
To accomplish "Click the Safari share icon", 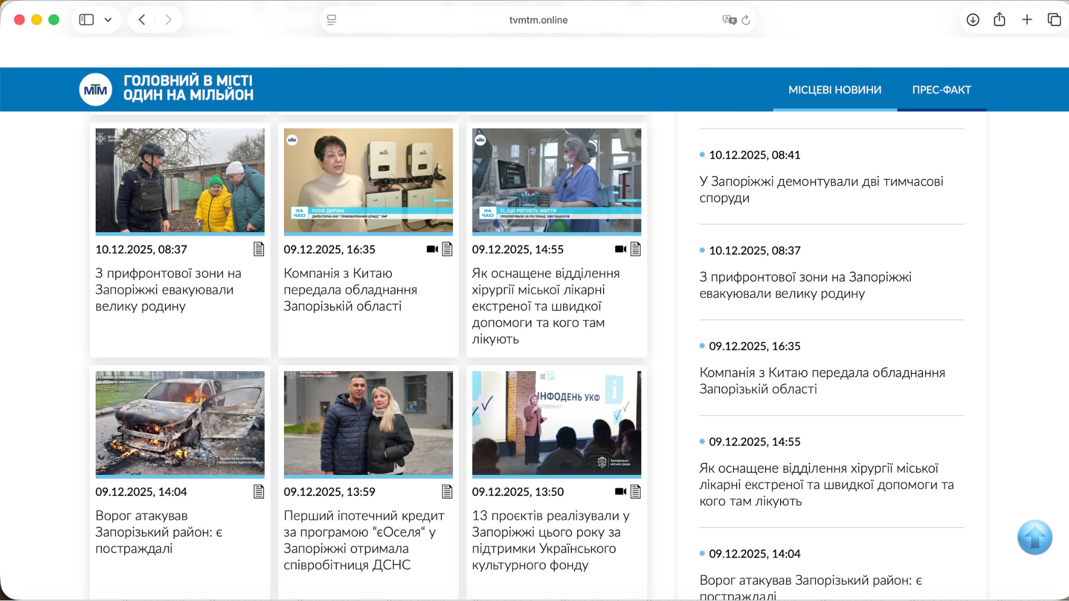I will pos(999,19).
